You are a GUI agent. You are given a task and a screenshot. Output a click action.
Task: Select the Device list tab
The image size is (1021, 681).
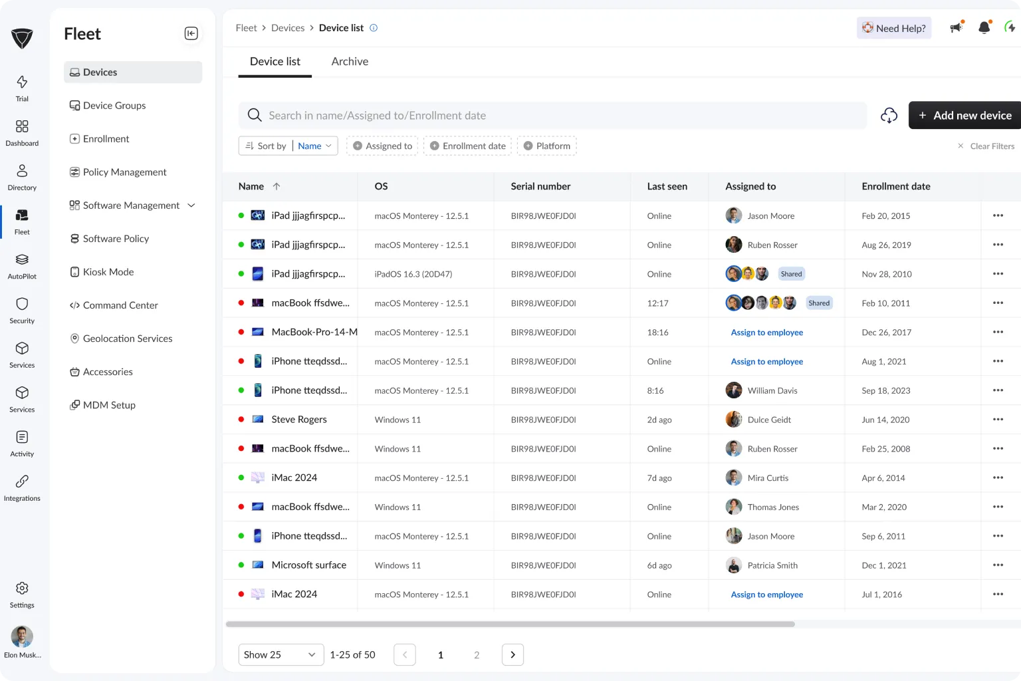(x=275, y=61)
